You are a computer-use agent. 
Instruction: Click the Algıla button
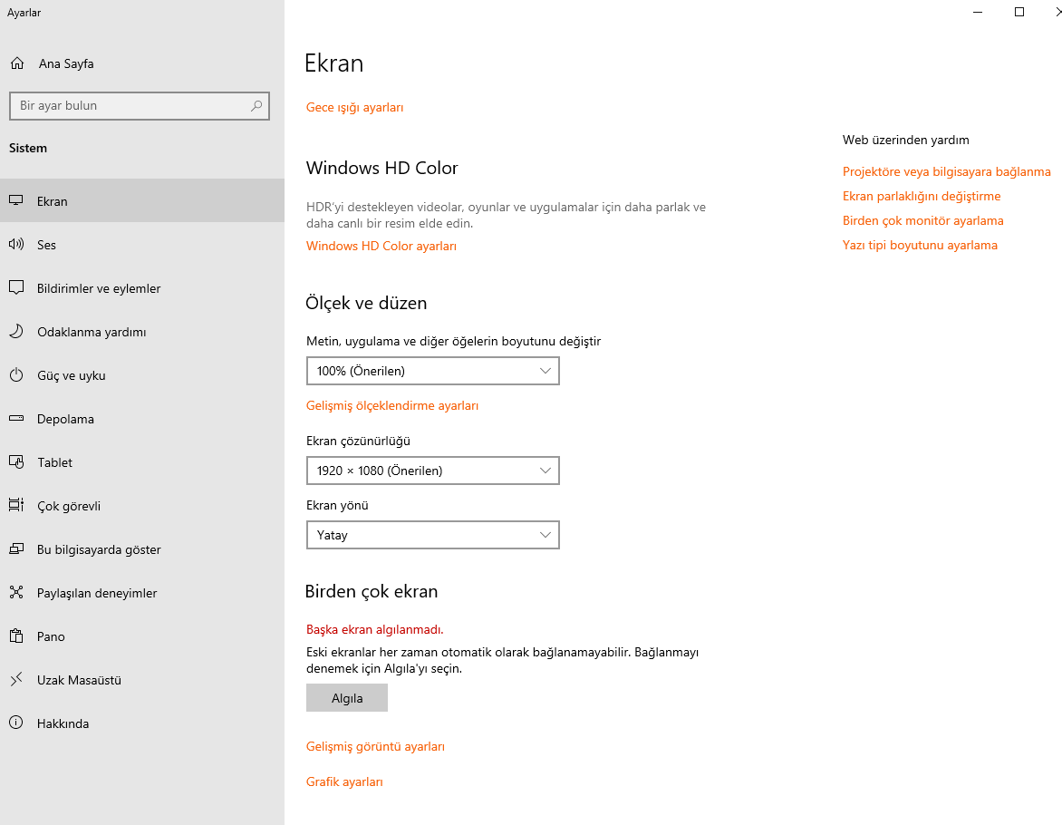pos(347,697)
